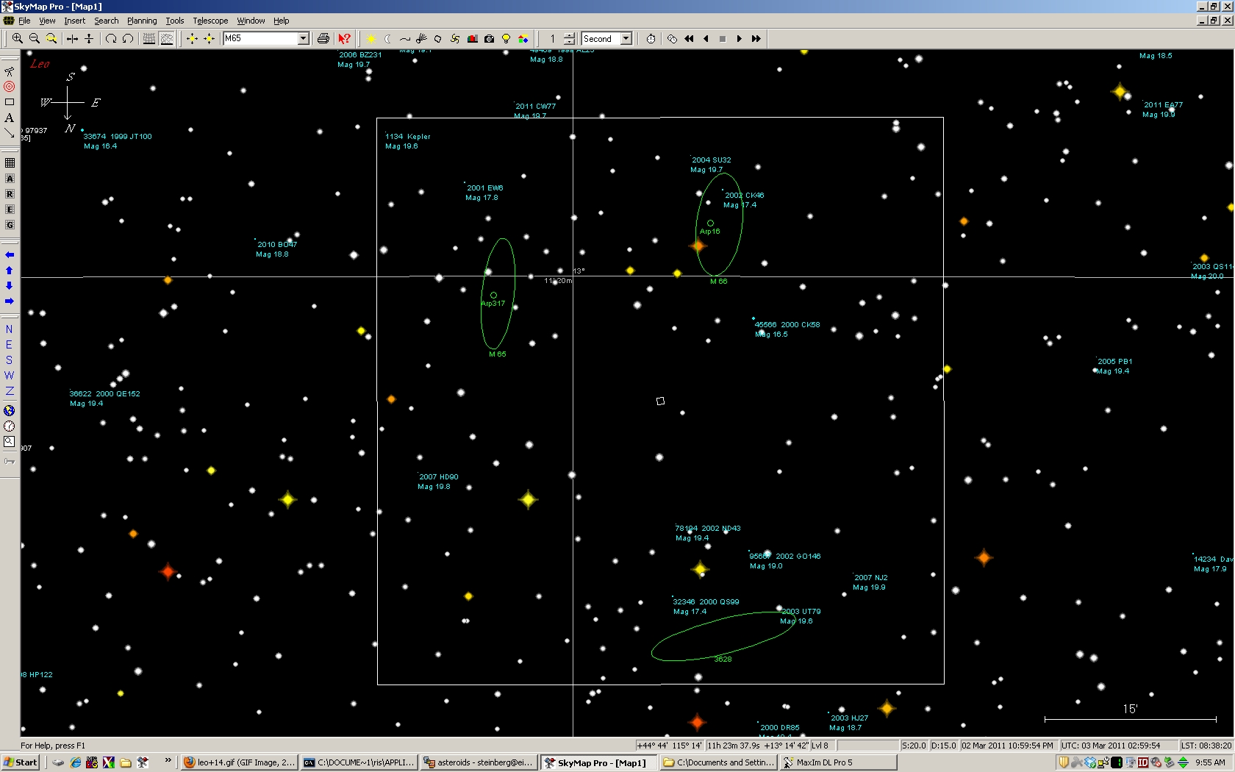The width and height of the screenshot is (1235, 772).
Task: Open the File menu
Action: pyautogui.click(x=24, y=21)
